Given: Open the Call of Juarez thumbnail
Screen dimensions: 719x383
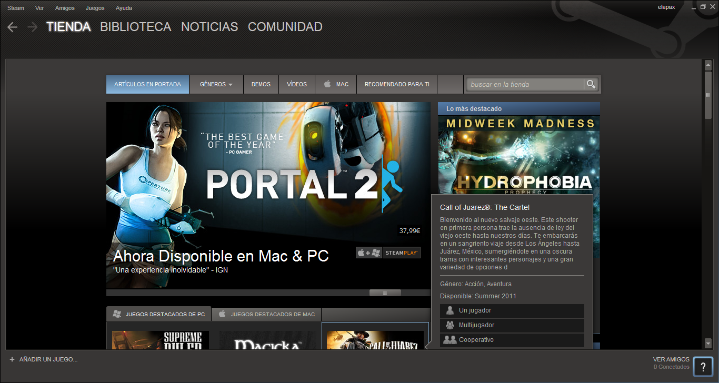Looking at the screenshot, I should [x=375, y=340].
